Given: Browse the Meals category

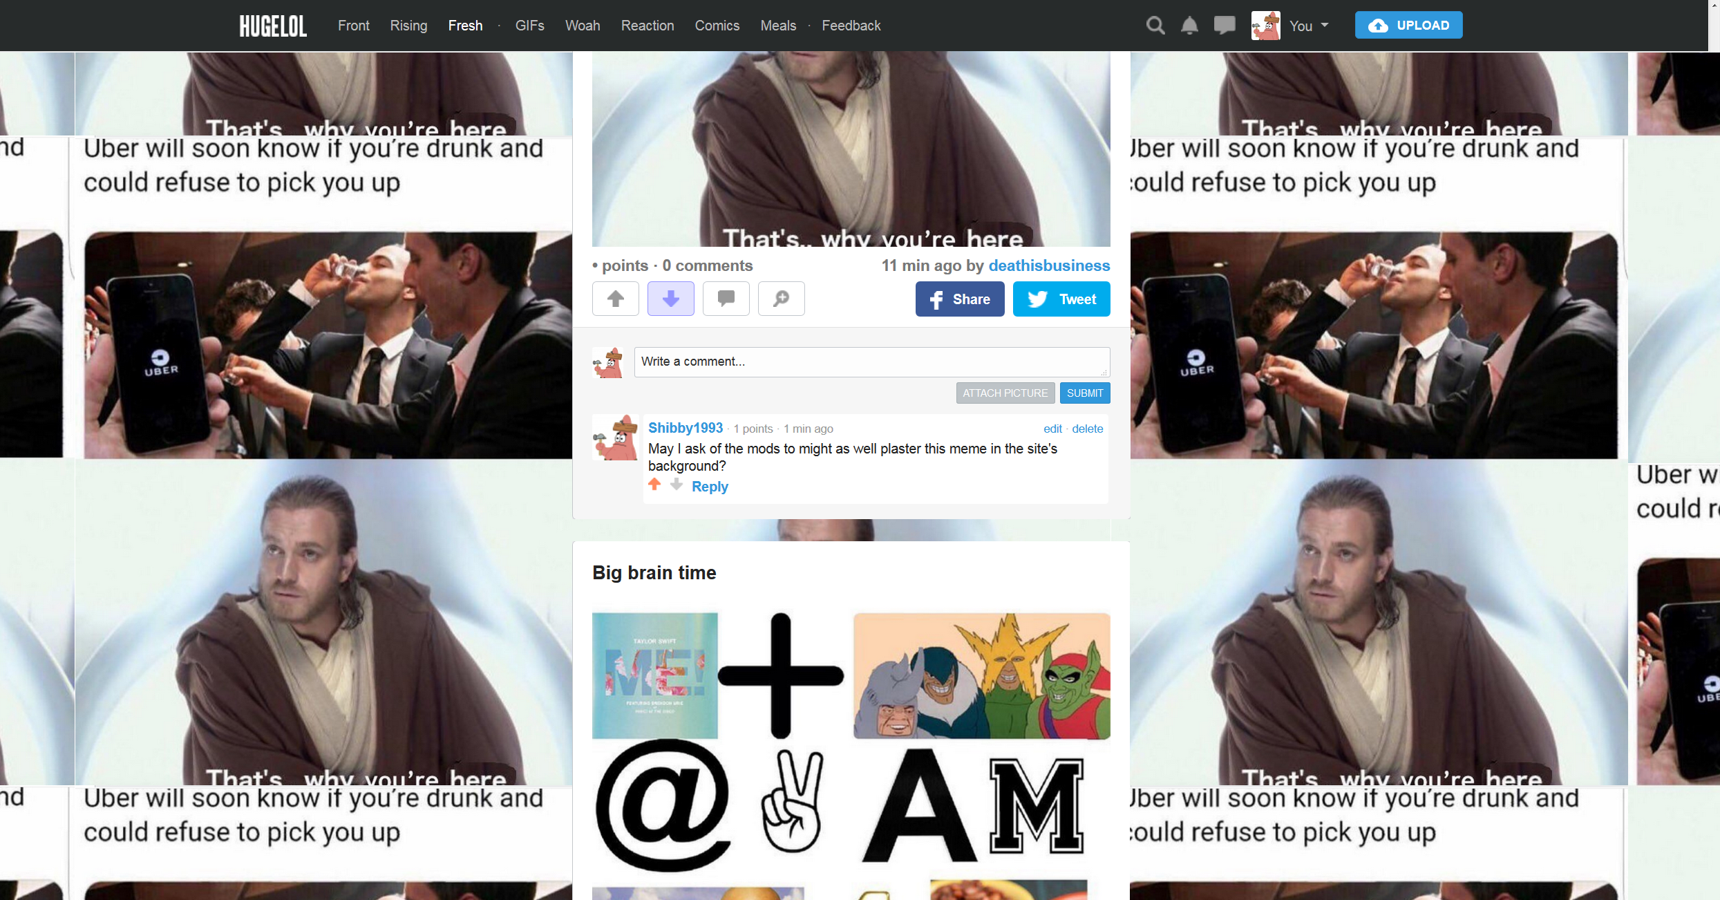Looking at the screenshot, I should pos(778,26).
